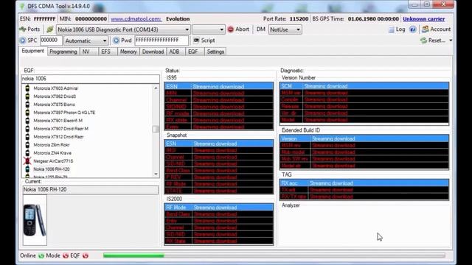Click the Reset button
The height and width of the screenshot is (265, 472).
click(x=433, y=40)
